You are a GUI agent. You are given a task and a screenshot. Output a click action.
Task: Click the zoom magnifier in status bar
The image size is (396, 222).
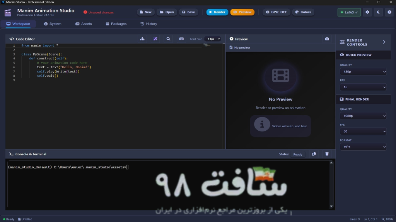[x=383, y=219]
